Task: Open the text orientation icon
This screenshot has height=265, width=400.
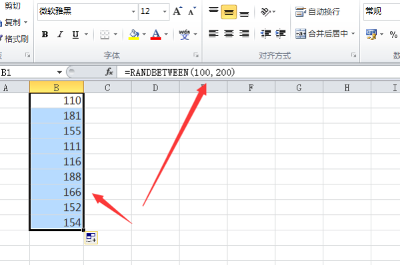Action: [x=268, y=12]
